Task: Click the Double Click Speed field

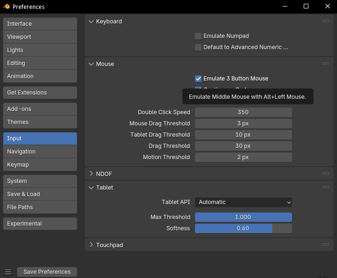Action: (x=243, y=112)
